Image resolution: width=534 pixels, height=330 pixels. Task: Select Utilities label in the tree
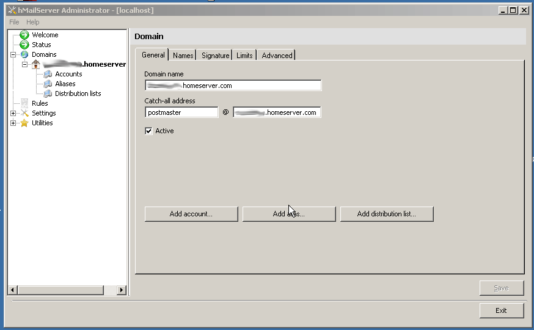pyautogui.click(x=42, y=123)
